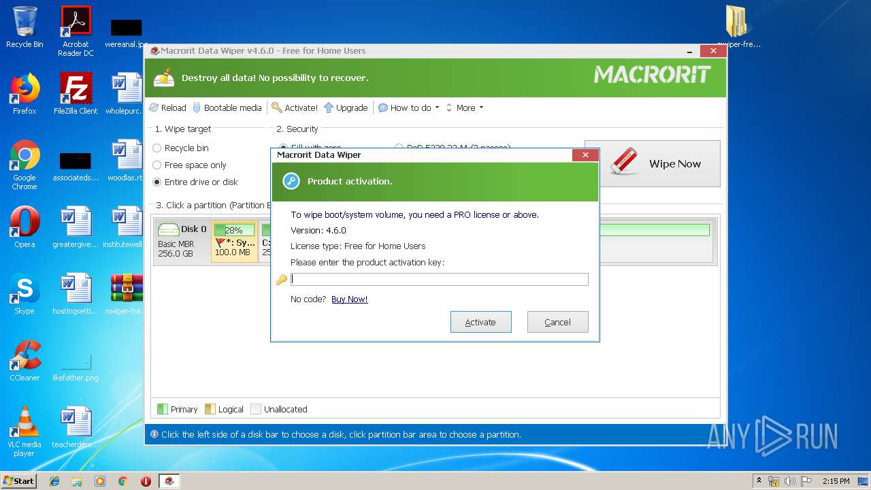The height and width of the screenshot is (490, 871).
Task: Click the Product activation key emblem
Action: click(291, 181)
